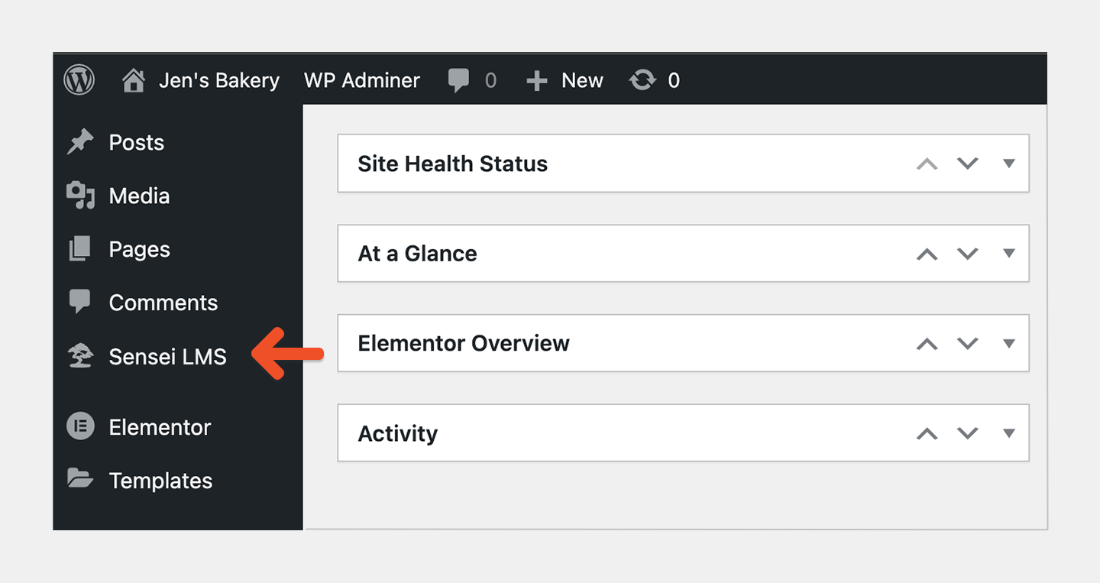
Task: Move Activity widget down
Action: (968, 433)
